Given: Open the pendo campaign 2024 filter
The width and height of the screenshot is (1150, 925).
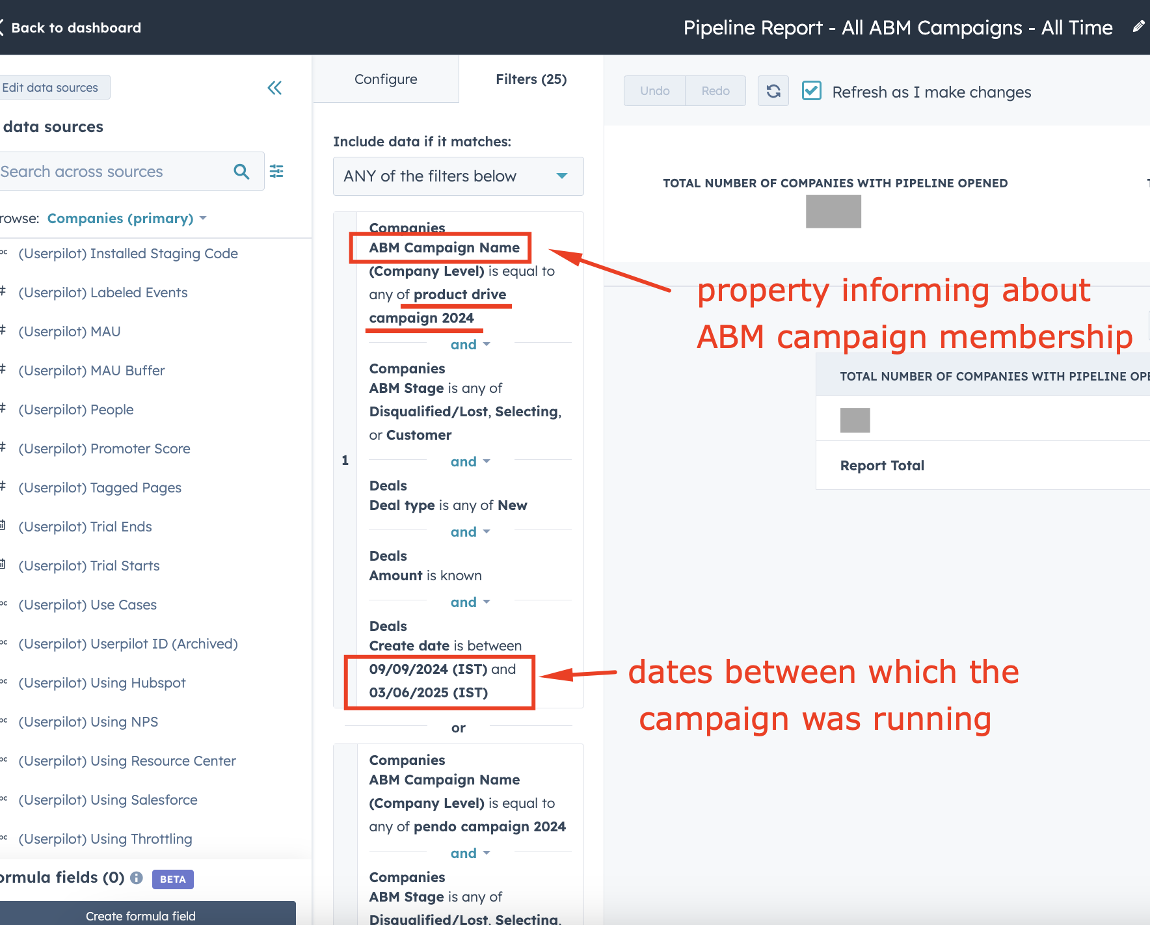Looking at the screenshot, I should tap(468, 794).
